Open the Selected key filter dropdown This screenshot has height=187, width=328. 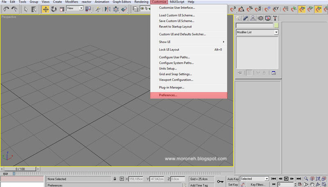coord(266,179)
